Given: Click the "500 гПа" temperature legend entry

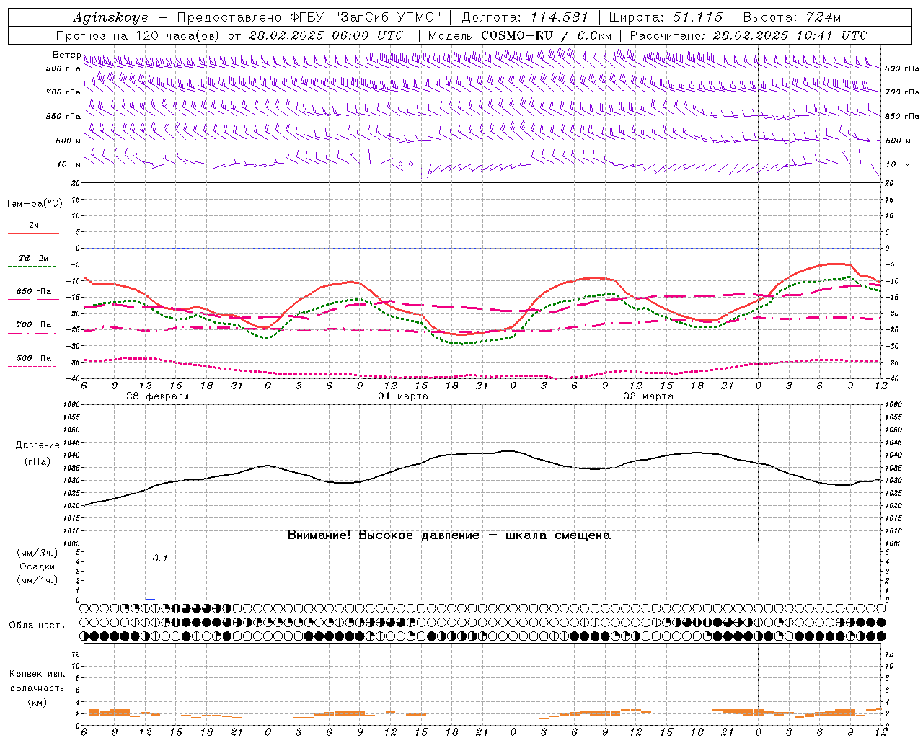Looking at the screenshot, I should point(33,358).
